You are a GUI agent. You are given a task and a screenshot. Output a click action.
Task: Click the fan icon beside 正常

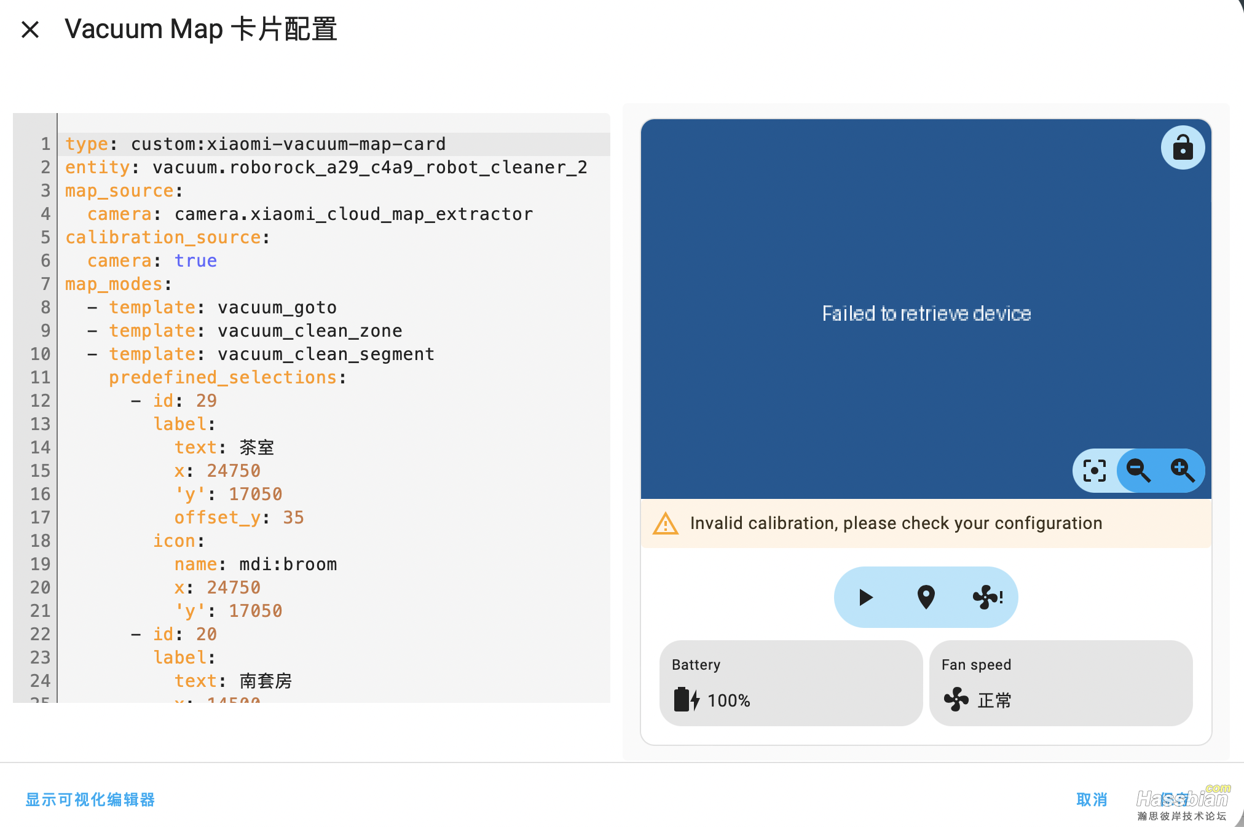pos(956,700)
